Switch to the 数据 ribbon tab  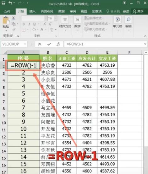(x=62, y=11)
